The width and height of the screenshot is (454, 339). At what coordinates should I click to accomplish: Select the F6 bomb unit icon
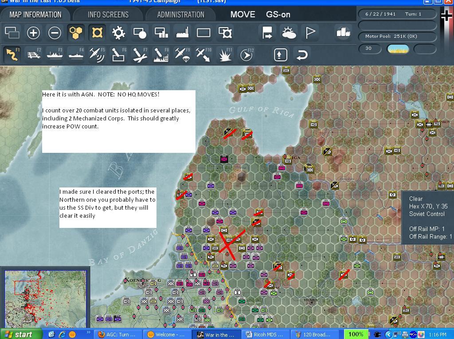[x=118, y=55]
